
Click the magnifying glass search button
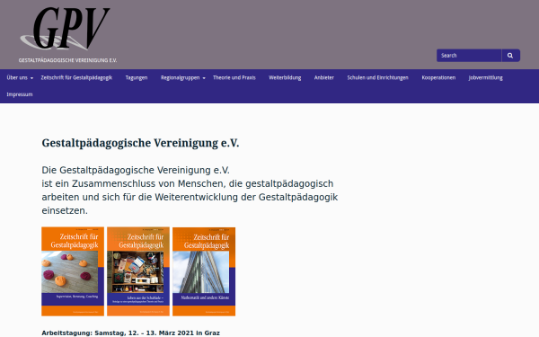pyautogui.click(x=510, y=56)
